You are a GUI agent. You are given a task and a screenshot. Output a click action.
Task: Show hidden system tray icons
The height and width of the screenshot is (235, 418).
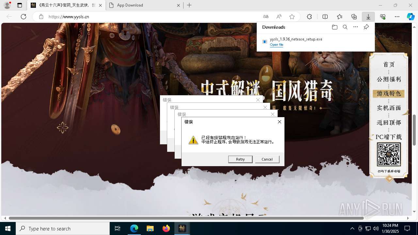352,228
